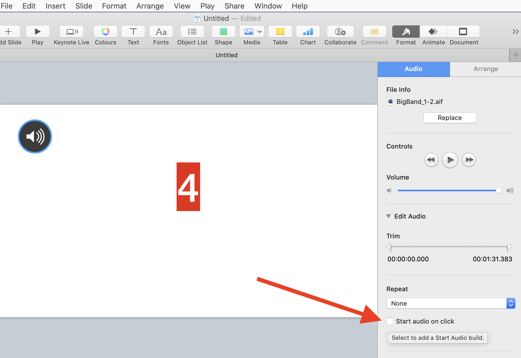Open the Media dropdown arrow
Viewport: 521px width, 358px height.
[x=259, y=32]
